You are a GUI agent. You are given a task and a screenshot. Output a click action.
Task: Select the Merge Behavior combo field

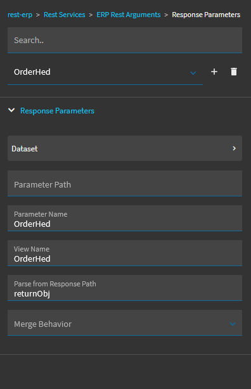(125, 322)
